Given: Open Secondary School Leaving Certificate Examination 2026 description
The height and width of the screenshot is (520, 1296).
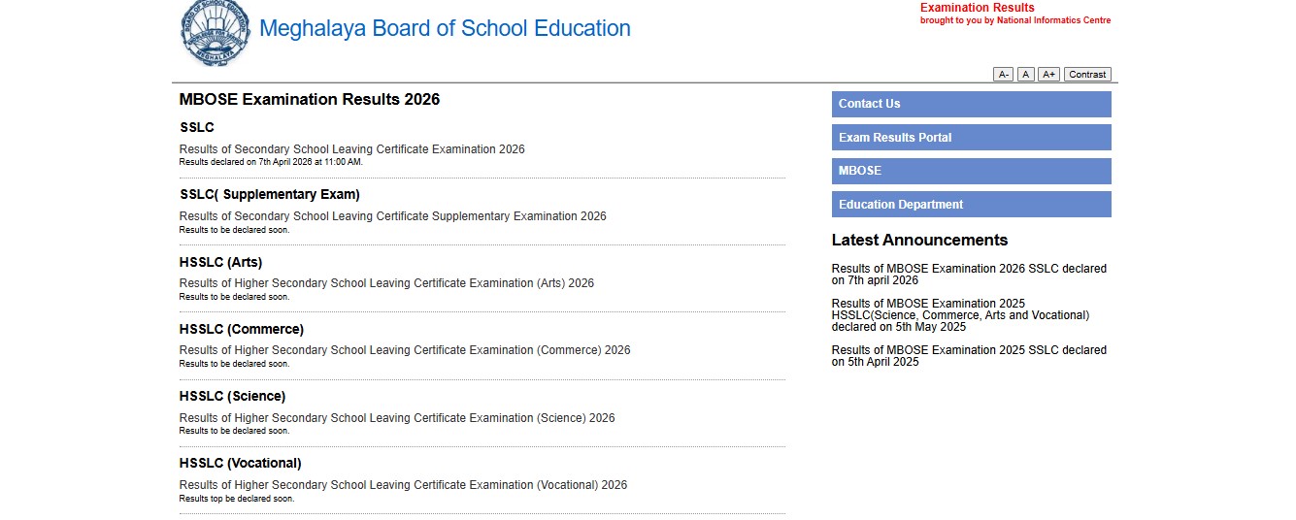Looking at the screenshot, I should (x=351, y=149).
